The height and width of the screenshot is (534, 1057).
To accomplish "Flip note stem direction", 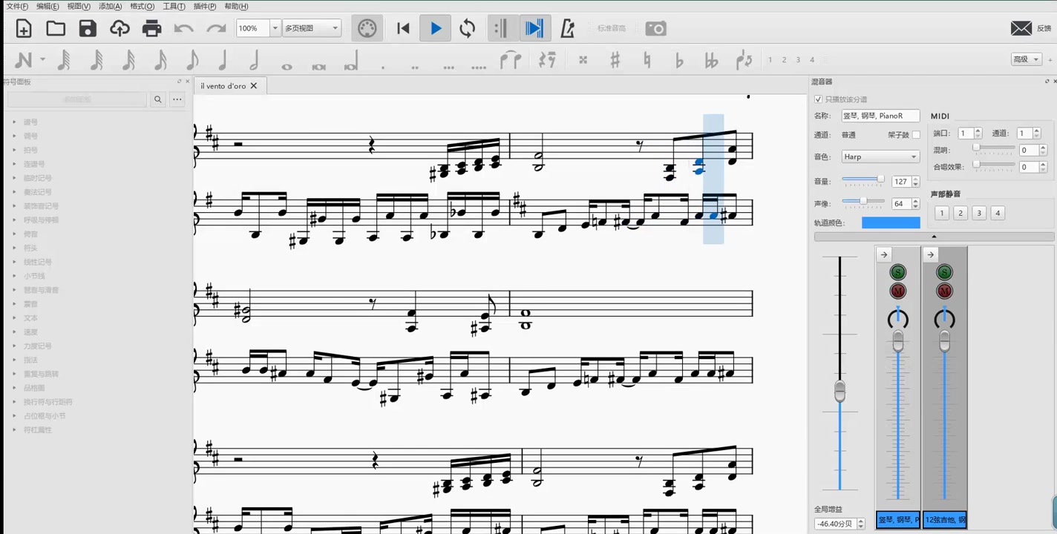I will click(x=744, y=60).
